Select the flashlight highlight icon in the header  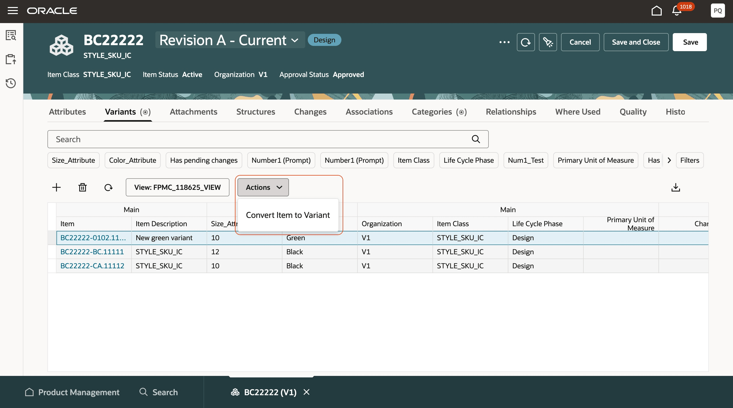[548, 42]
